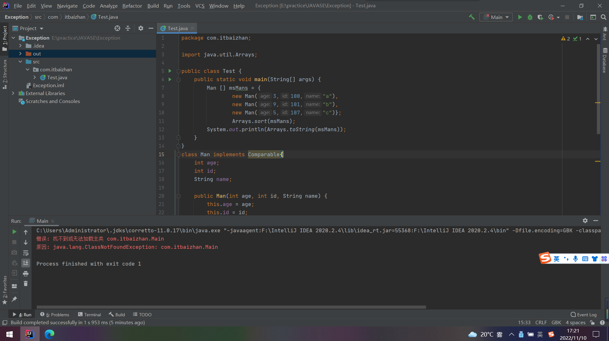Toggle scroll to end in console

[26, 263]
